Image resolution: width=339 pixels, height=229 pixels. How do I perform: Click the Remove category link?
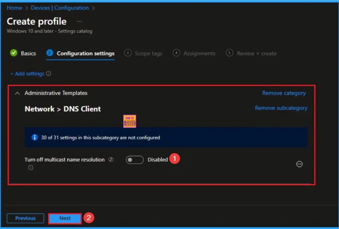pyautogui.click(x=284, y=93)
